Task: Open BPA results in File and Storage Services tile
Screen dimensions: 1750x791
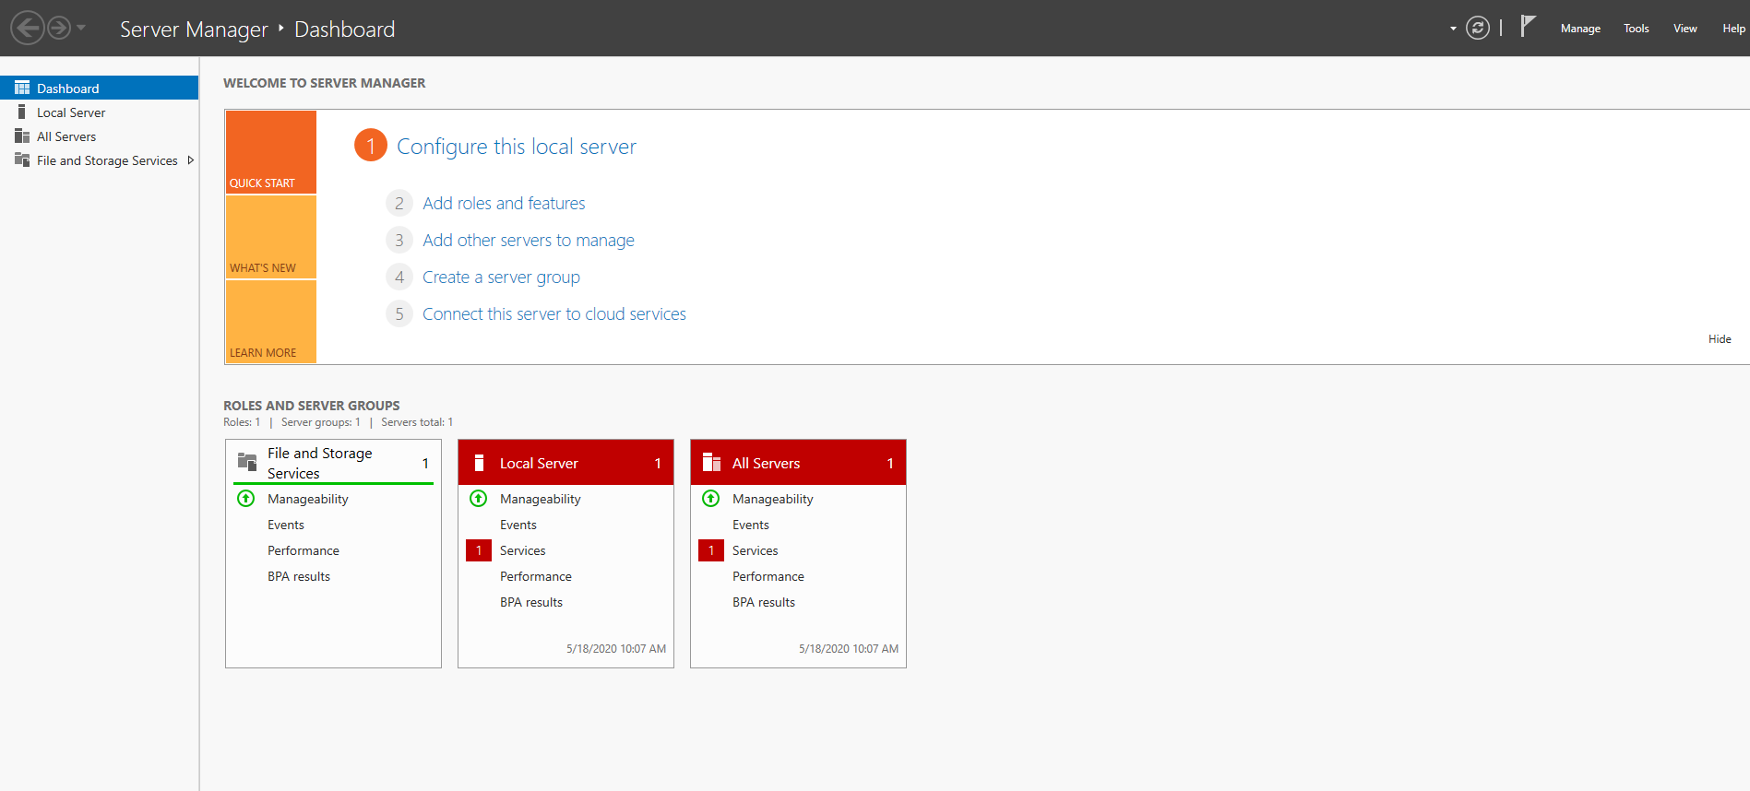Action: coord(298,576)
